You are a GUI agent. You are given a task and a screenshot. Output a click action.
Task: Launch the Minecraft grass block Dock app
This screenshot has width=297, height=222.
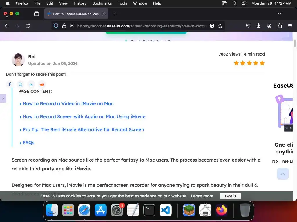189,210
